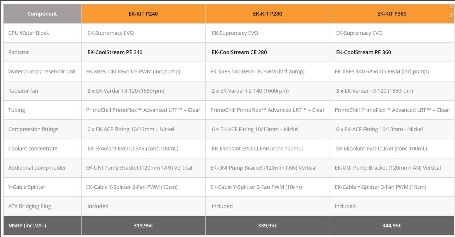Click the EK-KIT P240 column header

point(143,14)
